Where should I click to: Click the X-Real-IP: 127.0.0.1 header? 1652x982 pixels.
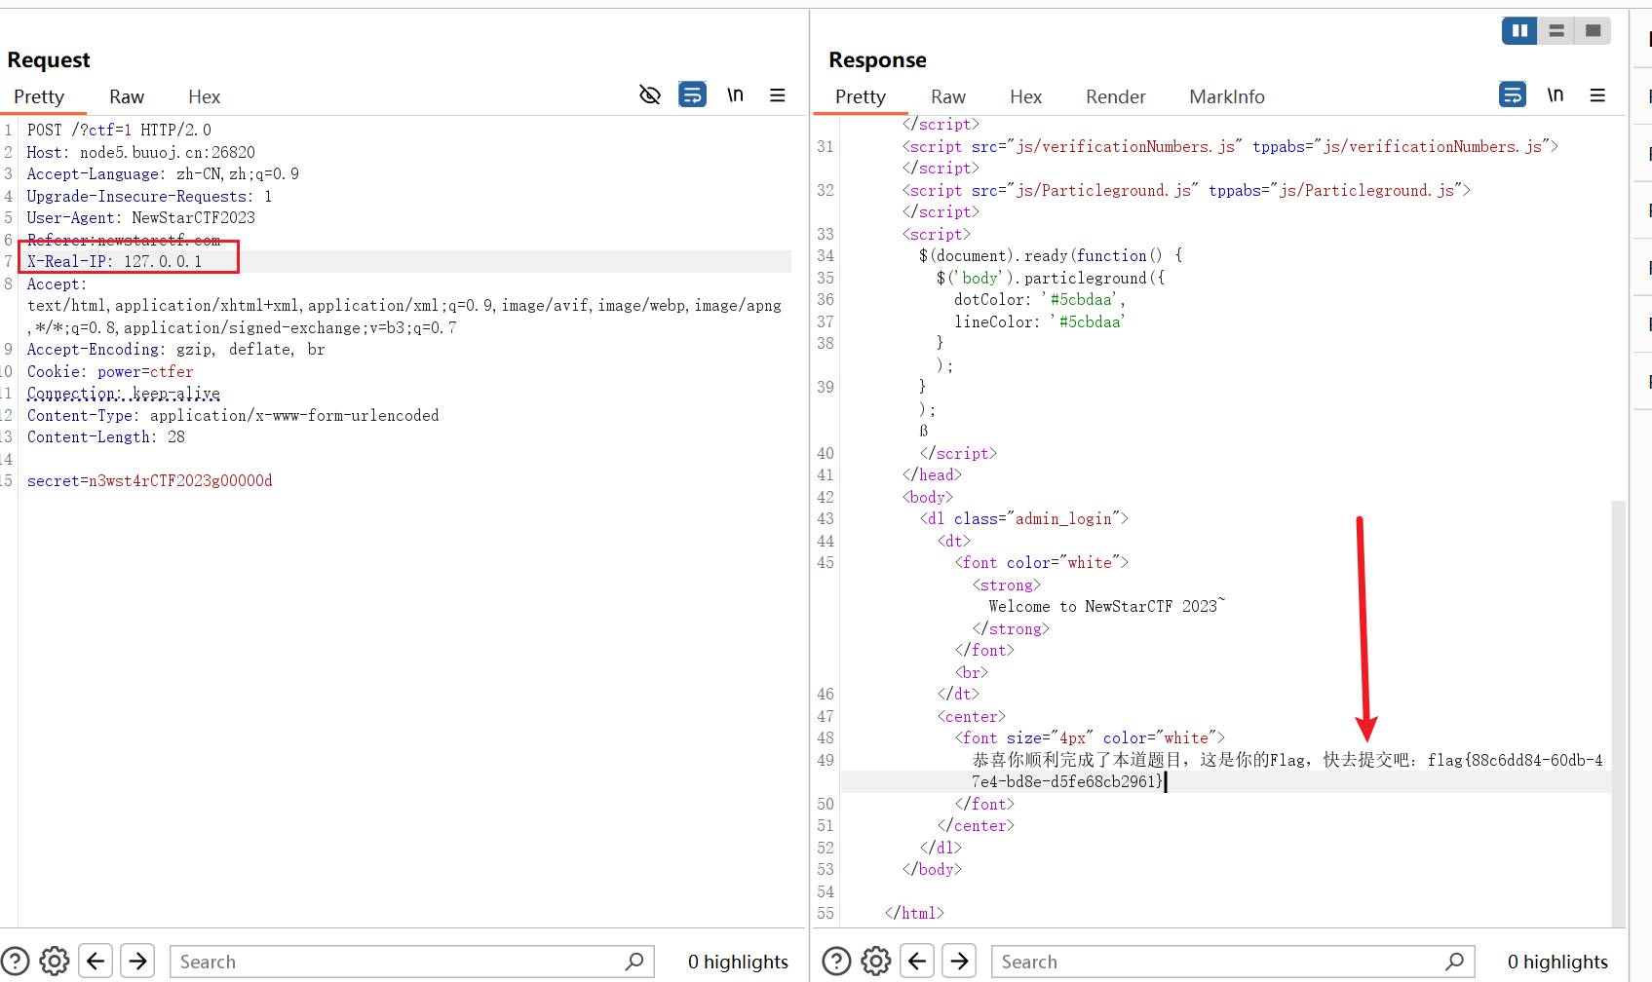pos(115,261)
